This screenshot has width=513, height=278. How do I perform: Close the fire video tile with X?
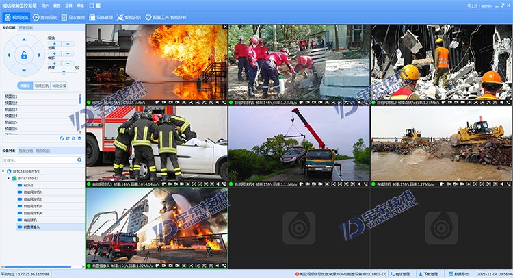coord(225,27)
